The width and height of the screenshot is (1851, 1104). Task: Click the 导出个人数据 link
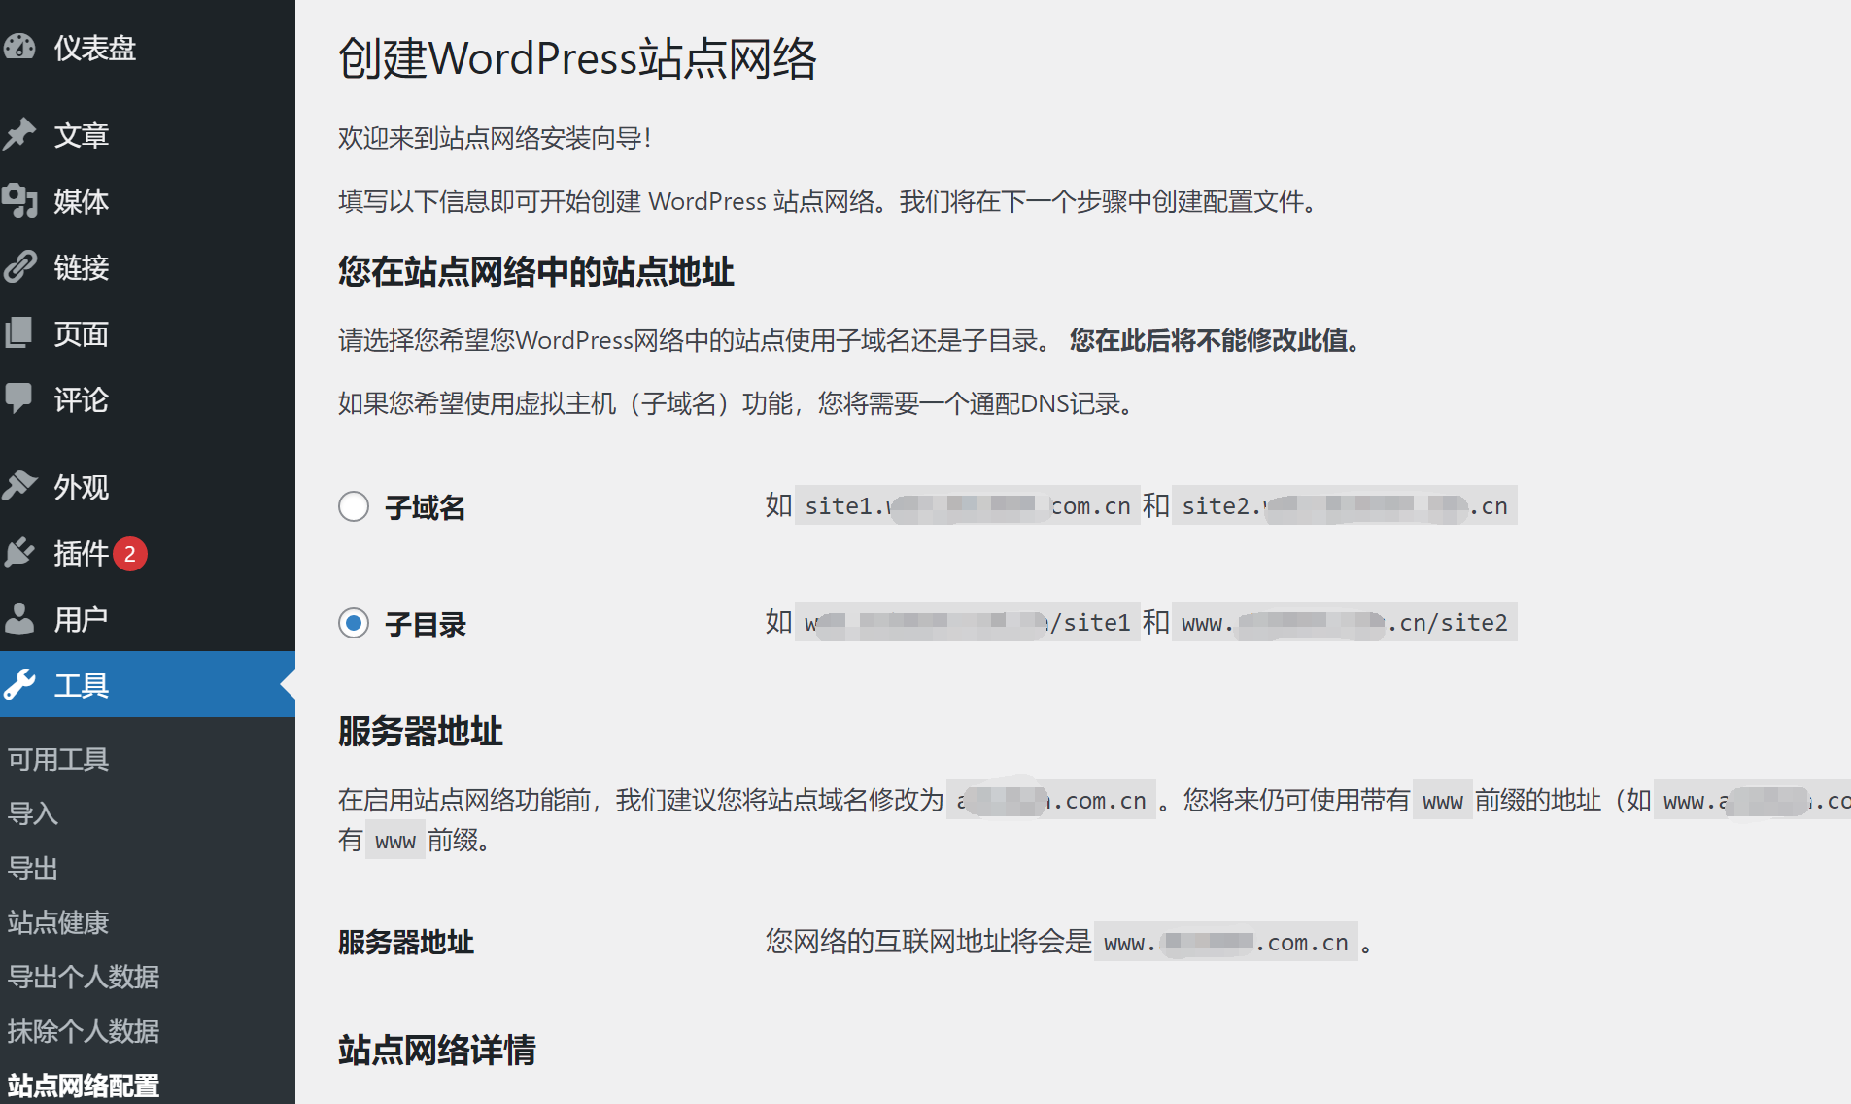click(84, 977)
